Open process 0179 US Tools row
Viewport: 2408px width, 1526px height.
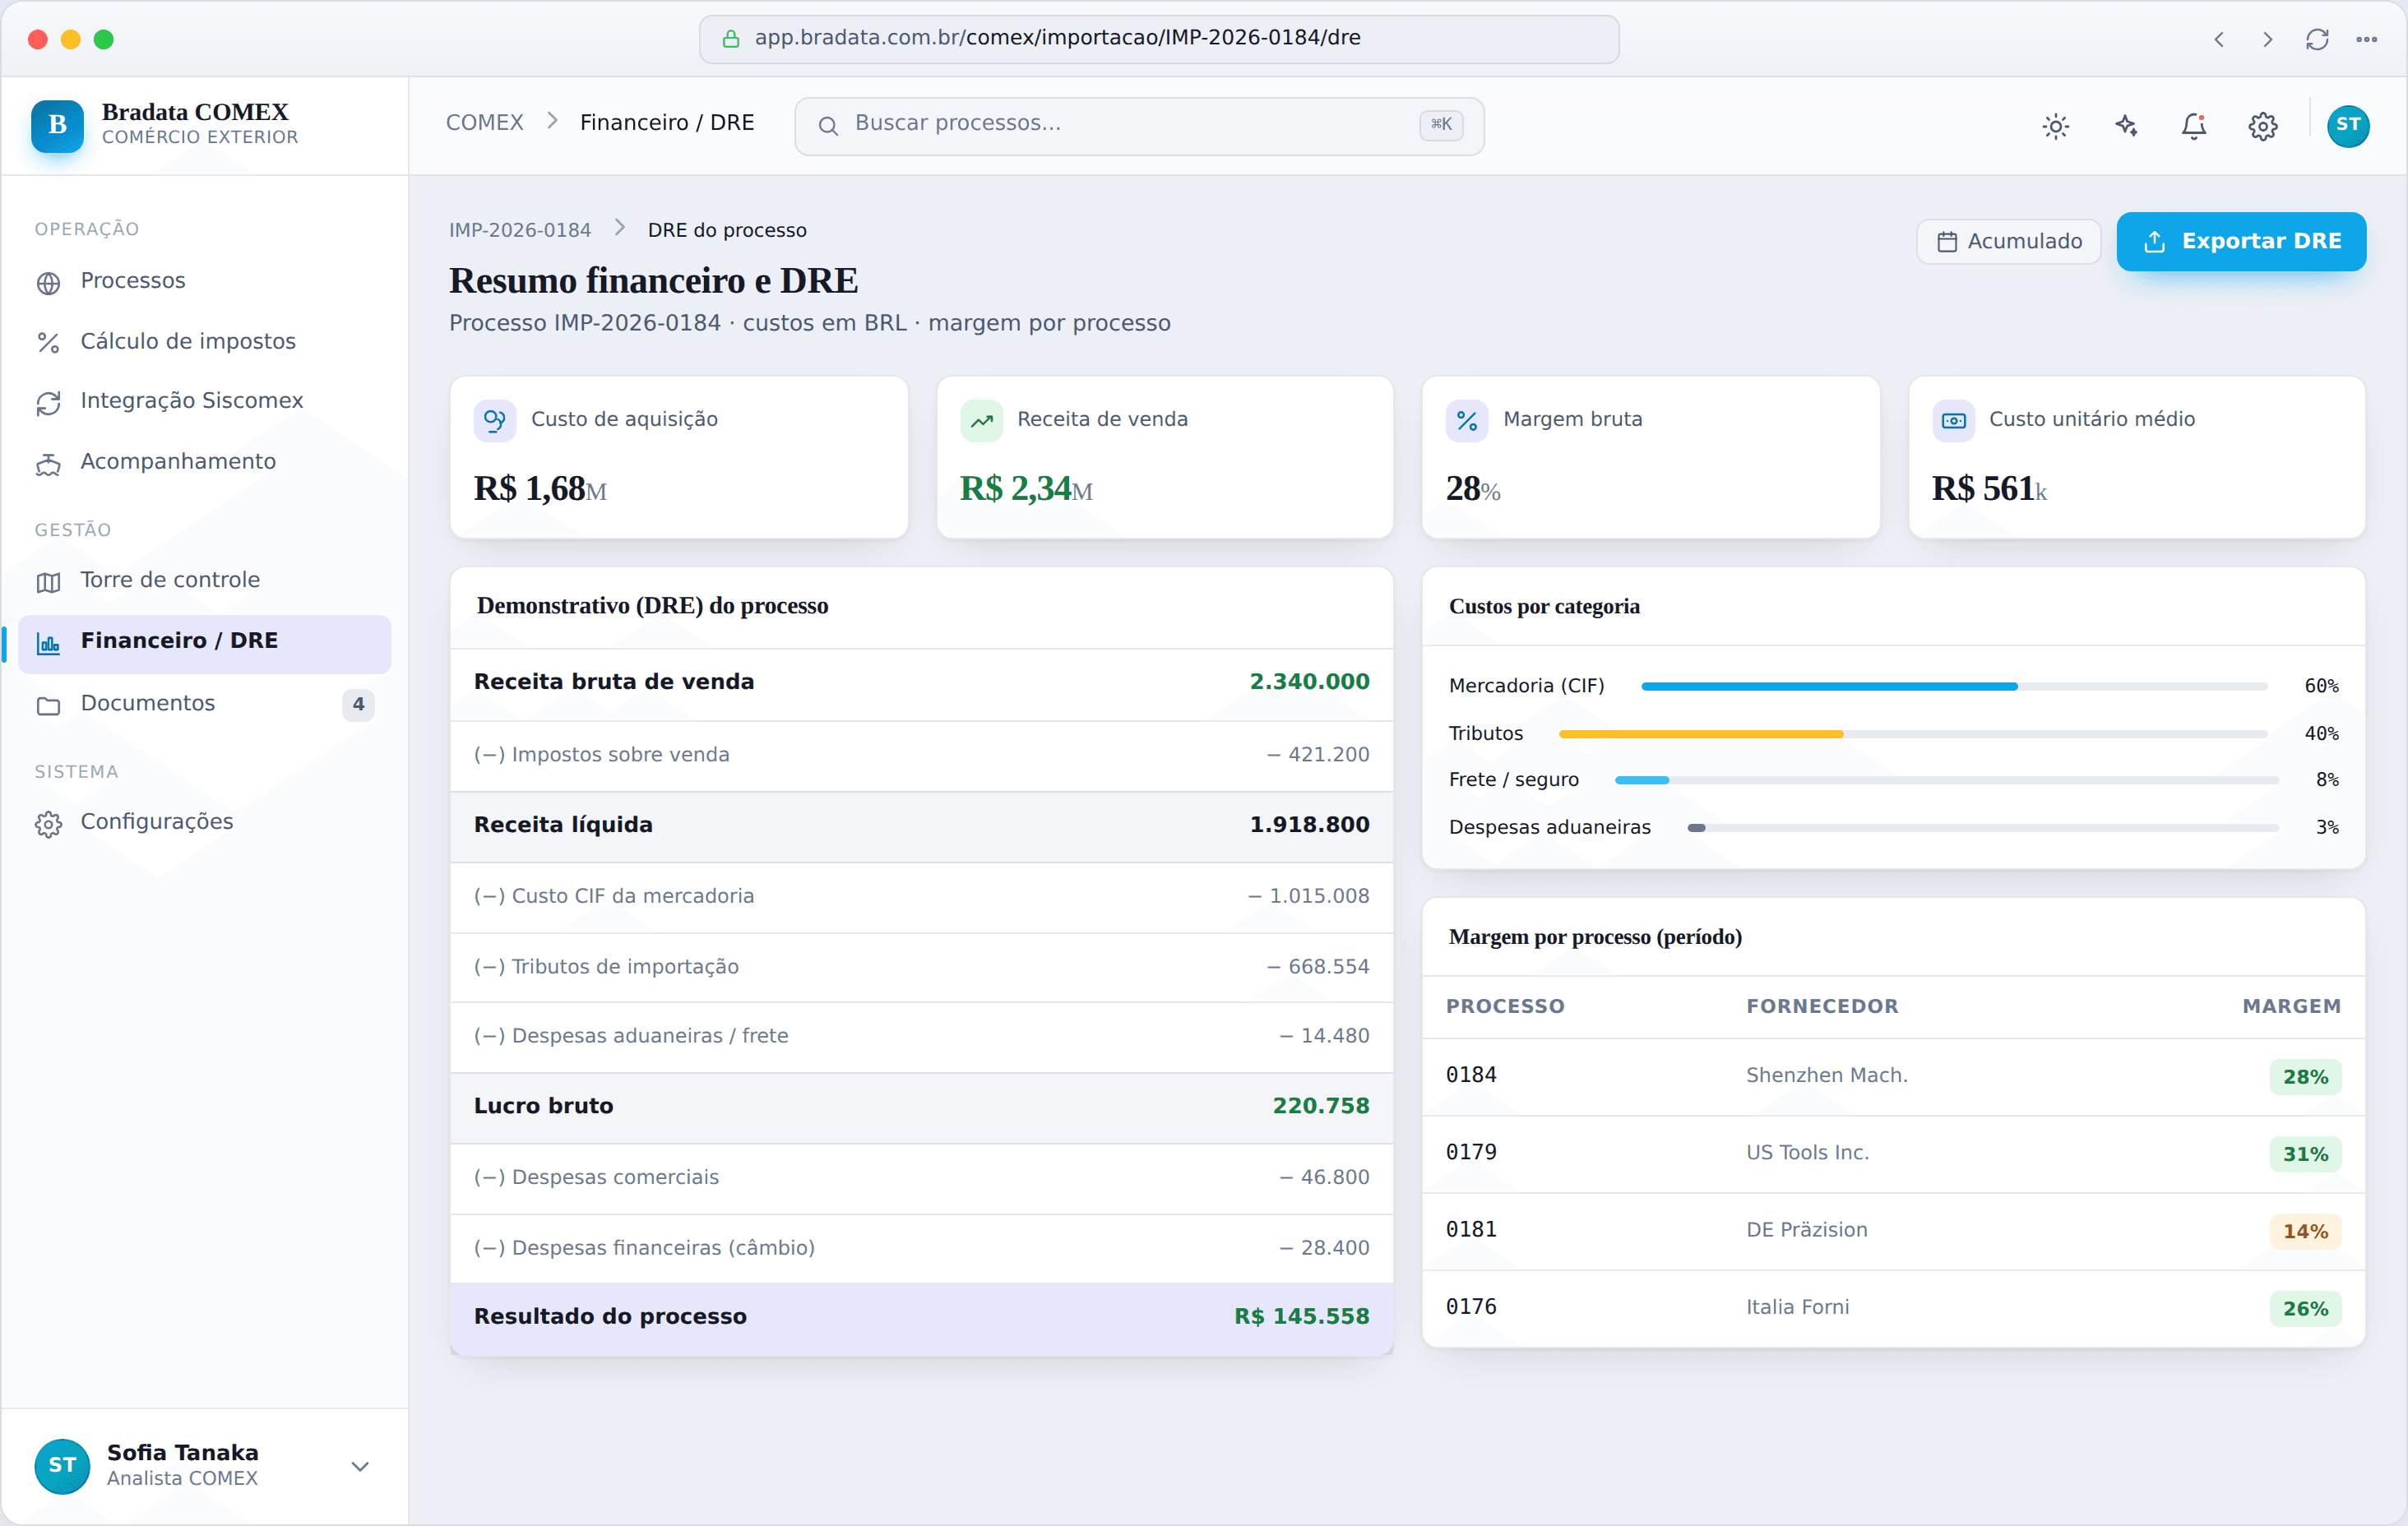pyautogui.click(x=1893, y=1153)
